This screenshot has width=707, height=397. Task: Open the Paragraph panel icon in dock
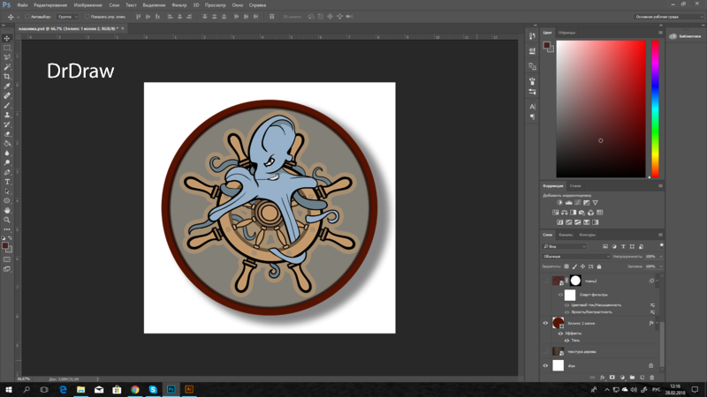533,116
